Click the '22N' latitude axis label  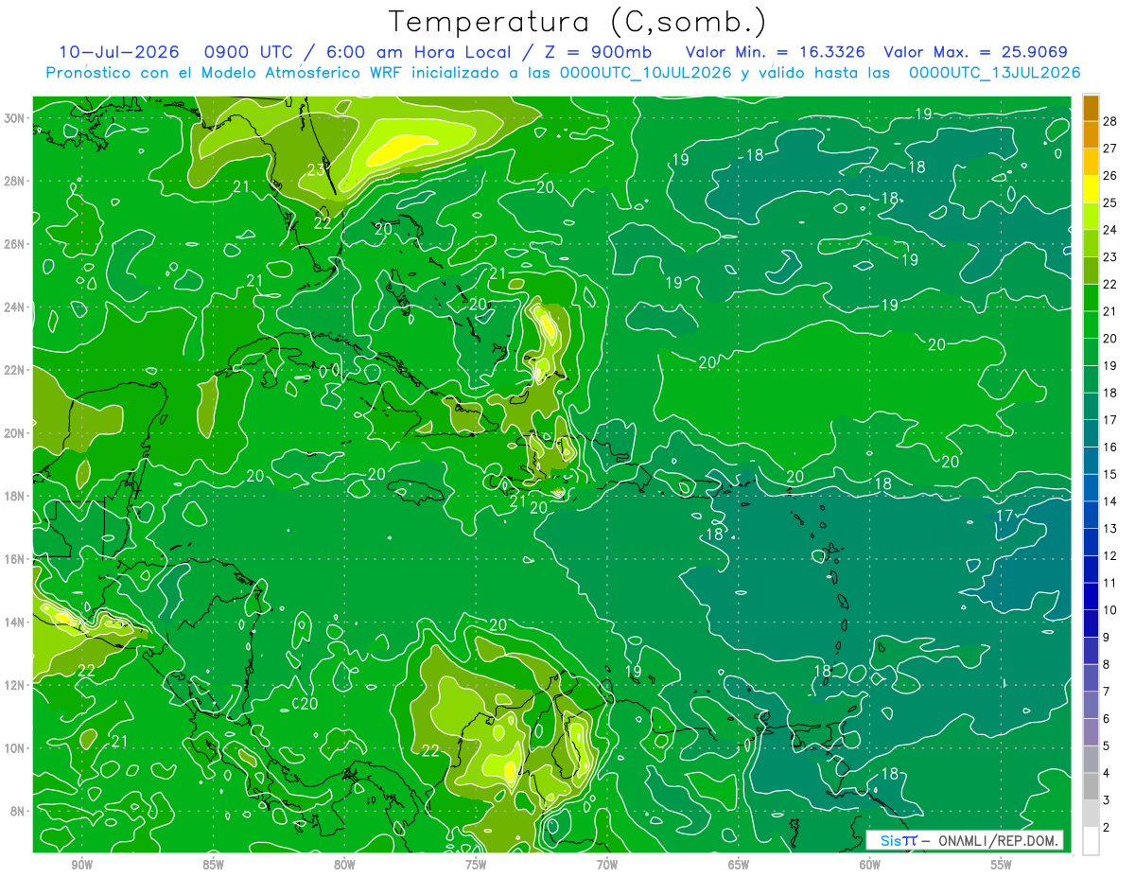coord(16,370)
